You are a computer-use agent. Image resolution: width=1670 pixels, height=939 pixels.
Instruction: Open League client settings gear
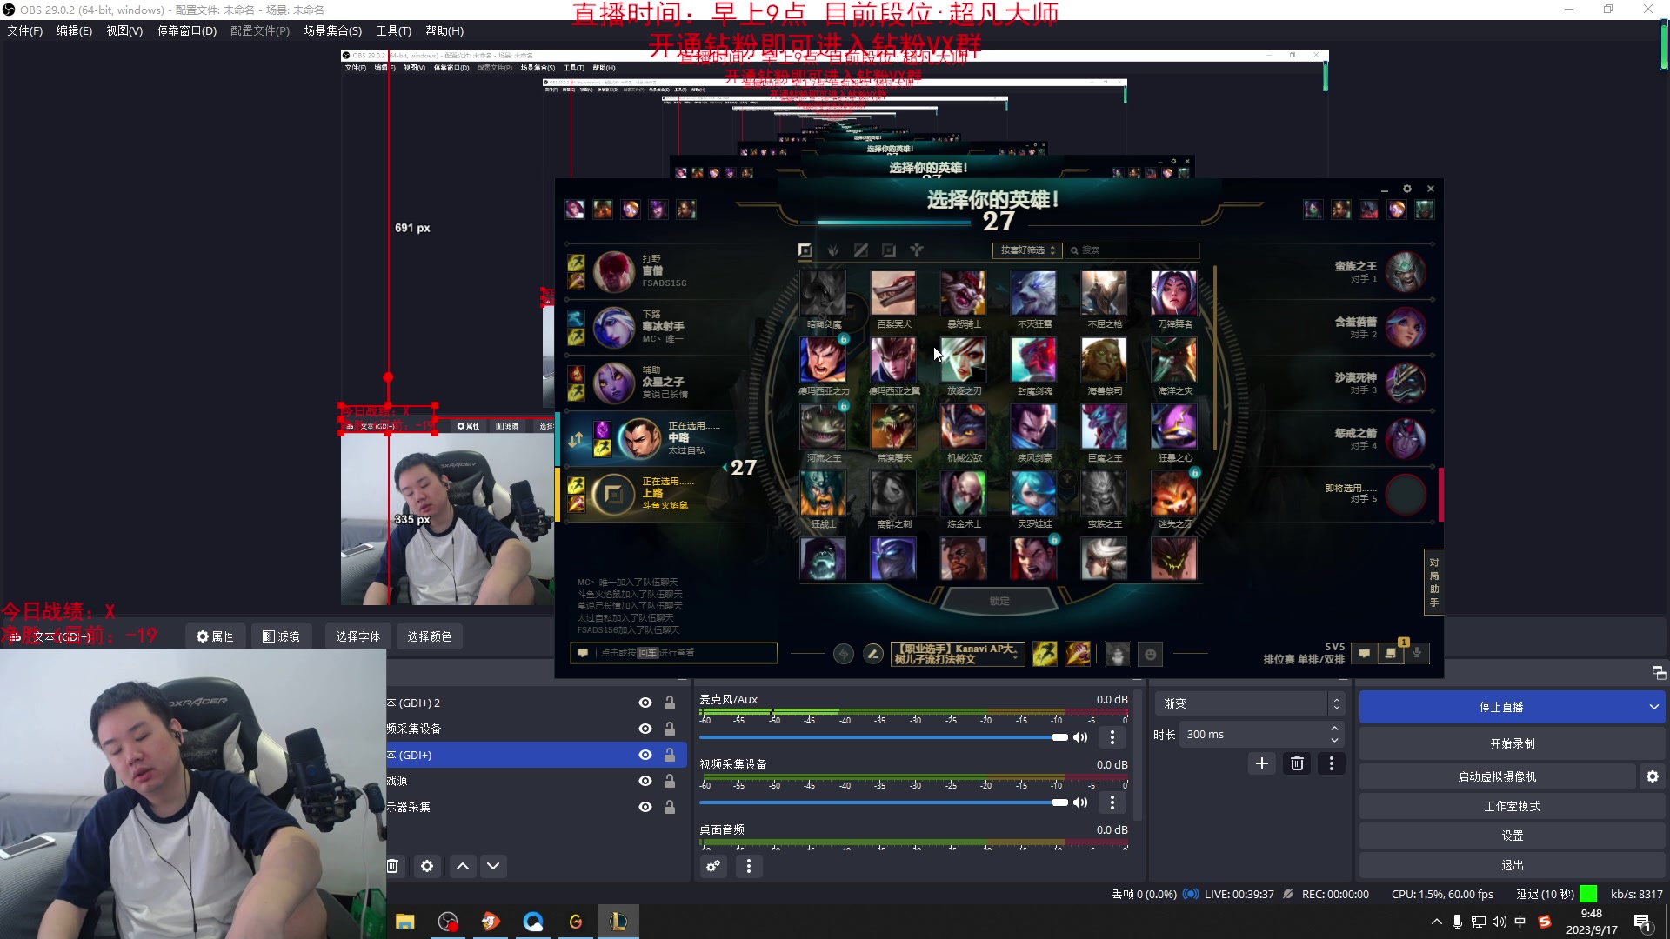click(1407, 189)
